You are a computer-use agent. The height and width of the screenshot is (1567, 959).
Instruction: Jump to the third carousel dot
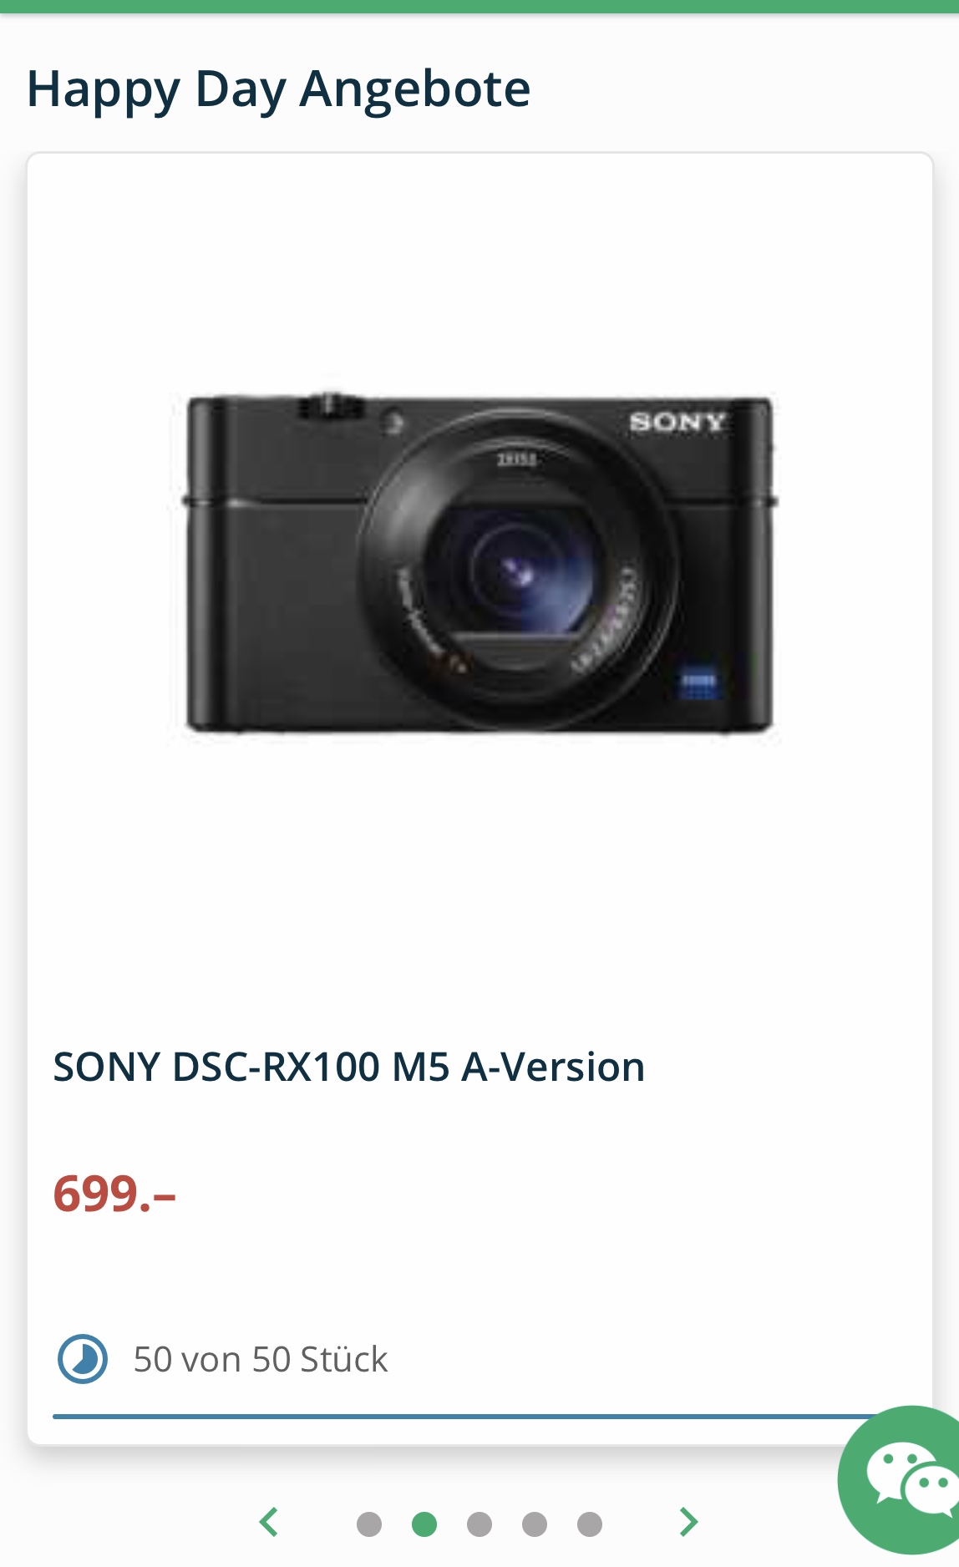tap(479, 1524)
